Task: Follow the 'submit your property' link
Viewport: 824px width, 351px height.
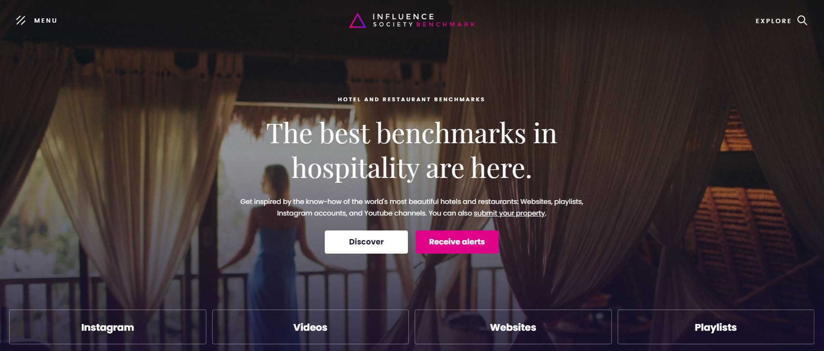Action: (509, 213)
